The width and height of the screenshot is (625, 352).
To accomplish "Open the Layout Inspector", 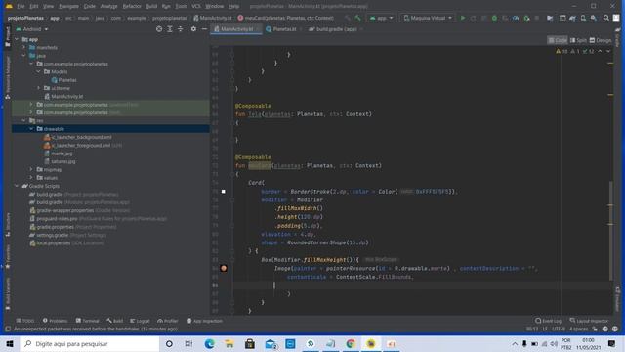I will pyautogui.click(x=589, y=321).
